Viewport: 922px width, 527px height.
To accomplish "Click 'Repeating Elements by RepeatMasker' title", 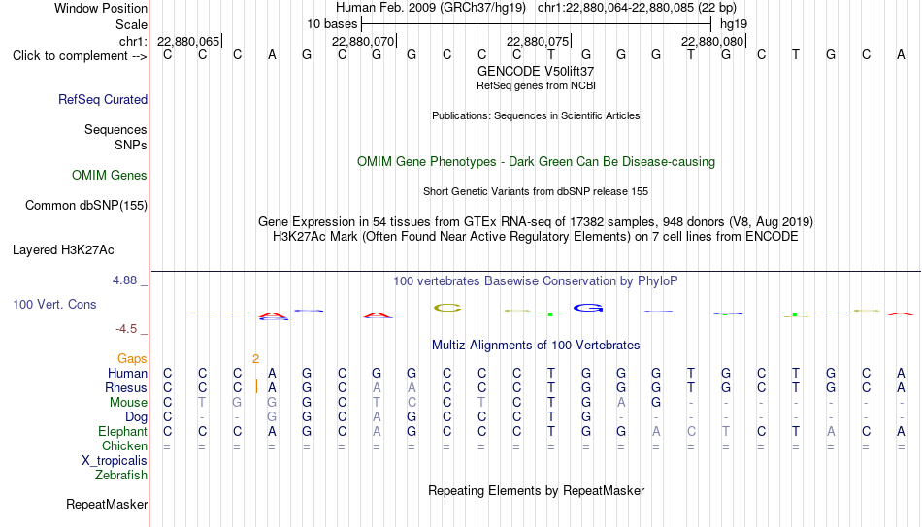I will point(537,490).
